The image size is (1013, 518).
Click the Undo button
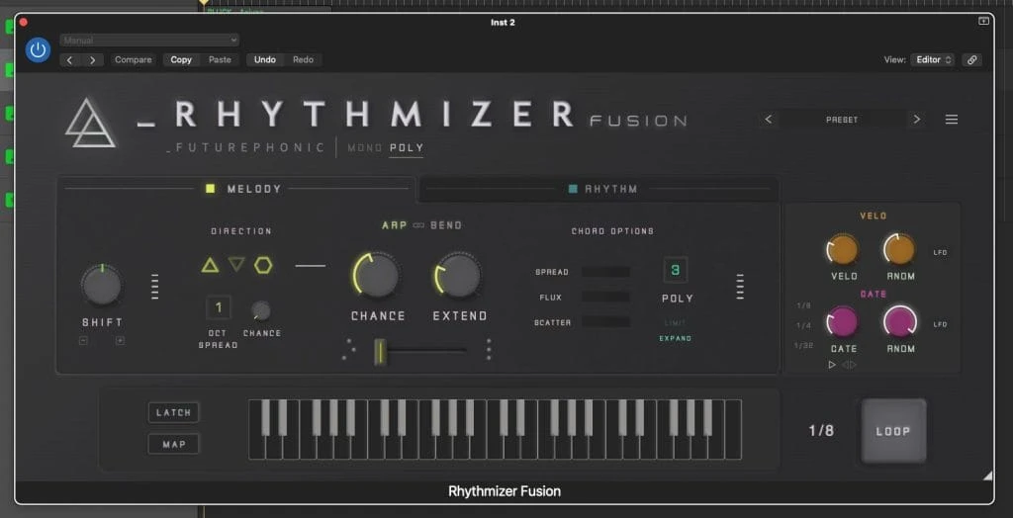[x=265, y=59]
